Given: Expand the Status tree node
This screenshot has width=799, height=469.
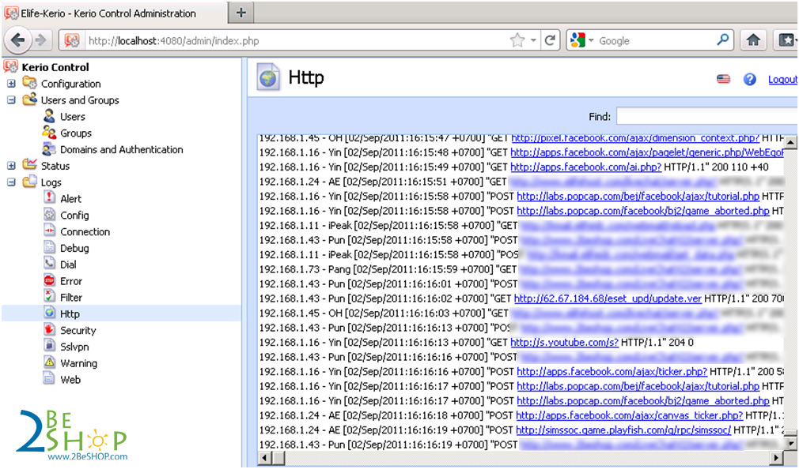Looking at the screenshot, I should point(11,166).
